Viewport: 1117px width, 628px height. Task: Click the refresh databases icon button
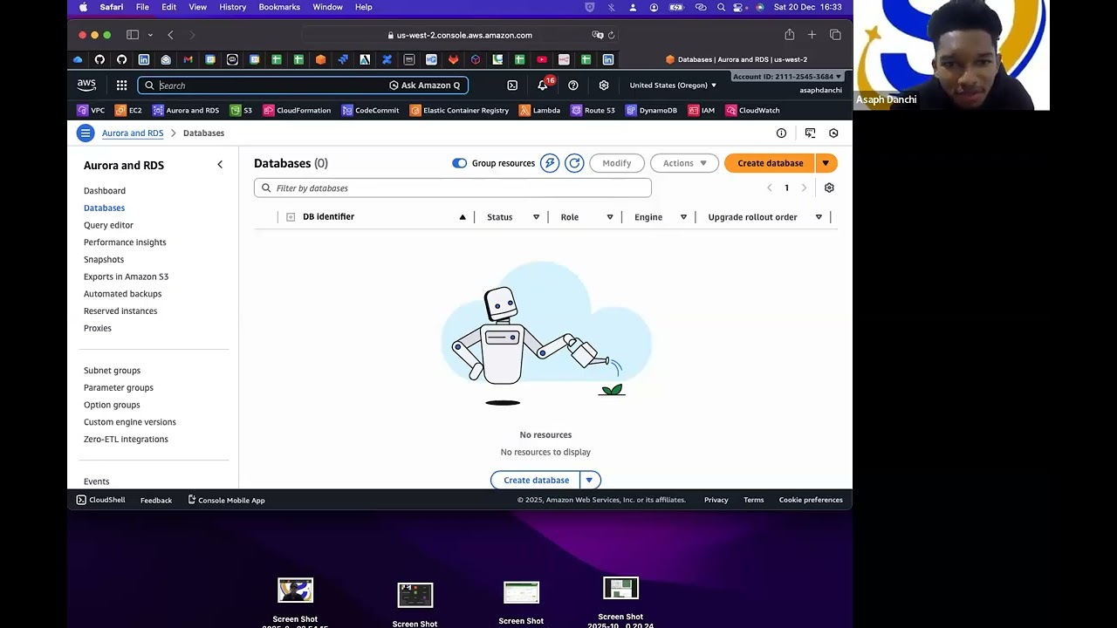tap(574, 163)
